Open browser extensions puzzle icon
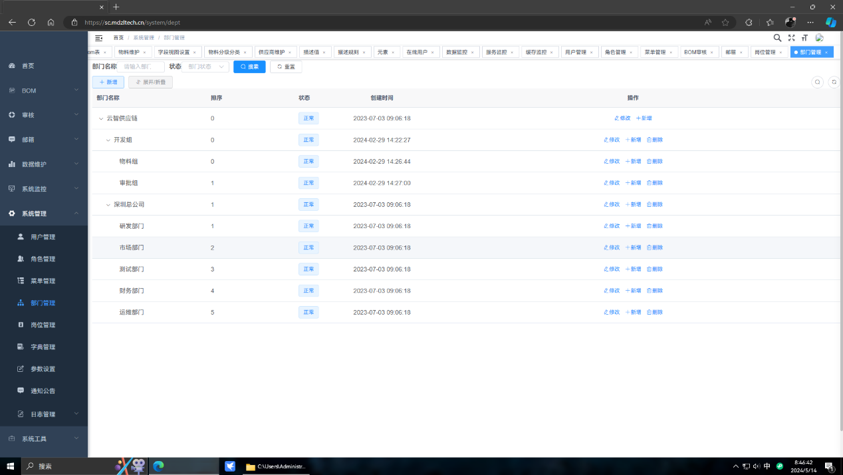Image resolution: width=843 pixels, height=475 pixels. 749,22
